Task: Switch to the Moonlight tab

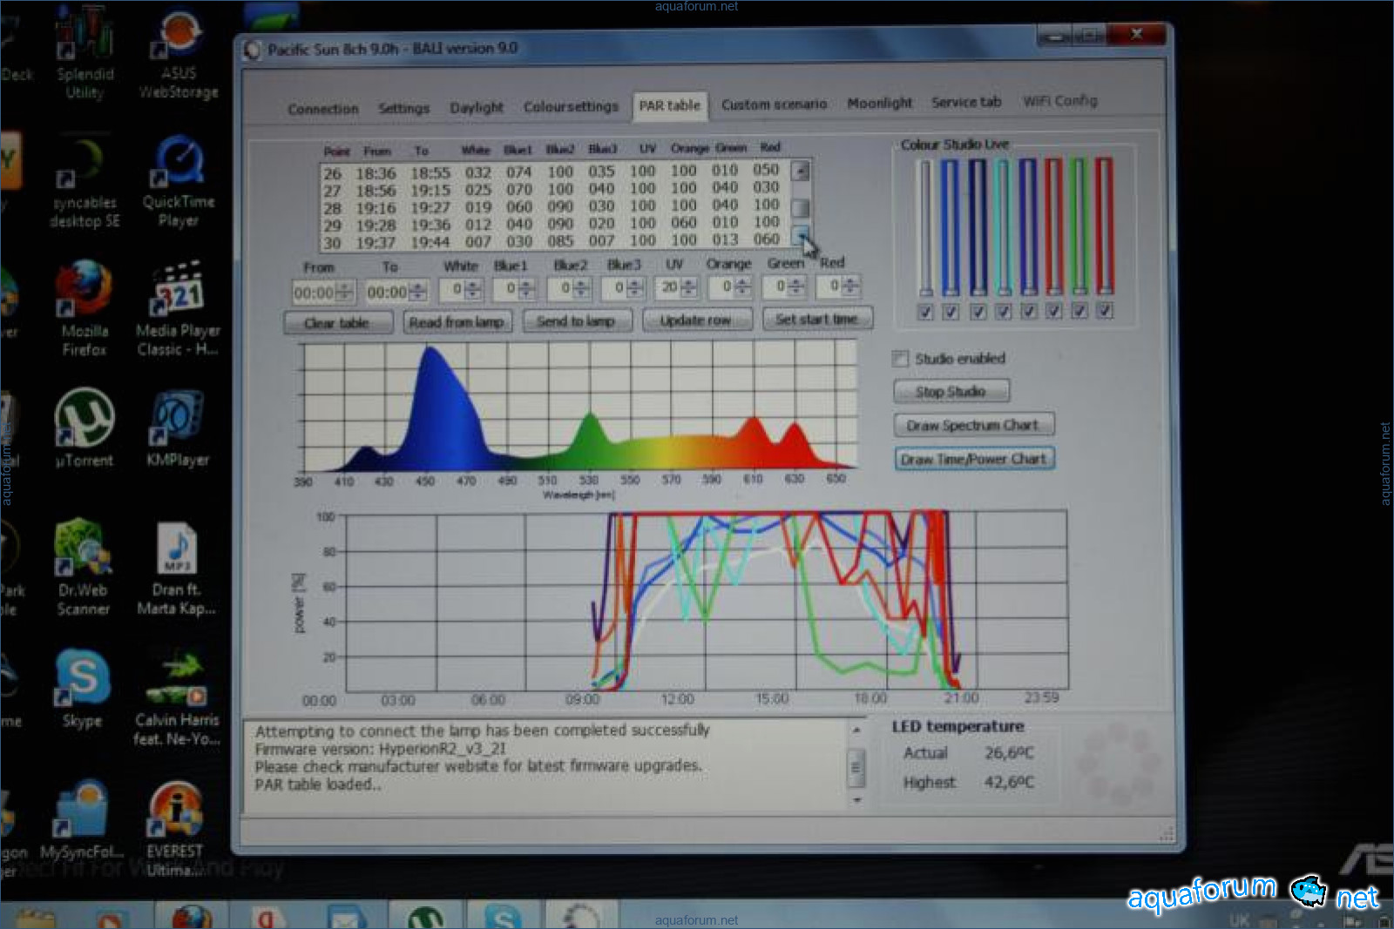Action: 879,104
